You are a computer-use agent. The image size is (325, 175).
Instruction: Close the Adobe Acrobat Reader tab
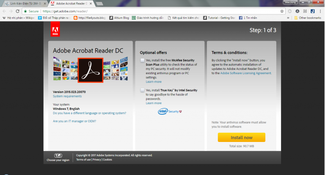coord(91,3)
